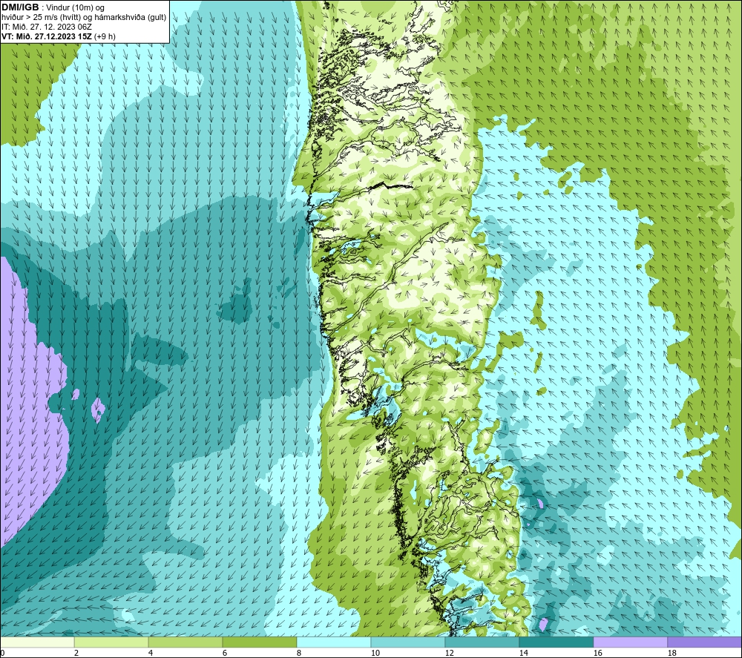The height and width of the screenshot is (658, 742).
Task: Click the legend value "12"
Action: point(449,654)
